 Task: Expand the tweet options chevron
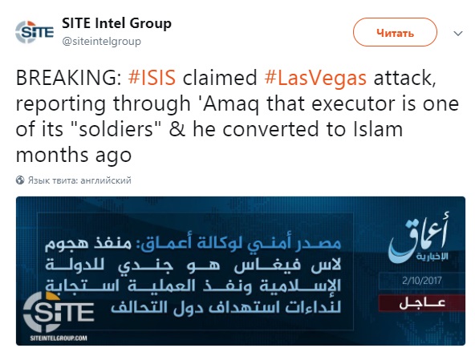(458, 33)
